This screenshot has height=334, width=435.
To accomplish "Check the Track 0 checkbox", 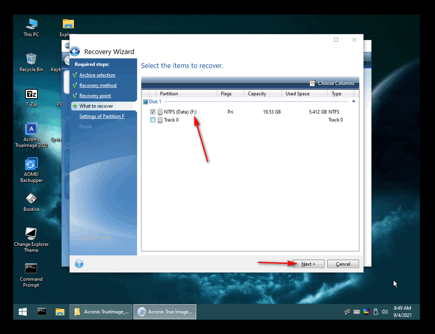I will 152,120.
